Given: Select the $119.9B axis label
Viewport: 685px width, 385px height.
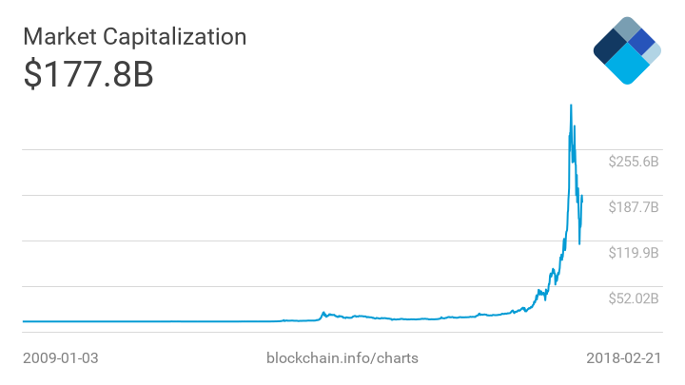Looking at the screenshot, I should coord(634,253).
